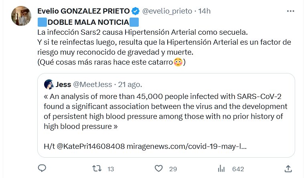Open the three-dot more options menu
Viewport: 308px width, 178px height.
click(x=290, y=12)
